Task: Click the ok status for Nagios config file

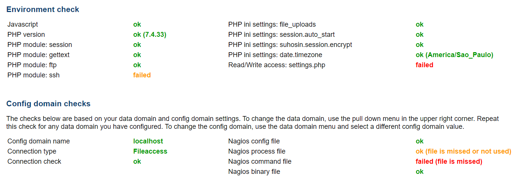Action: [419, 141]
